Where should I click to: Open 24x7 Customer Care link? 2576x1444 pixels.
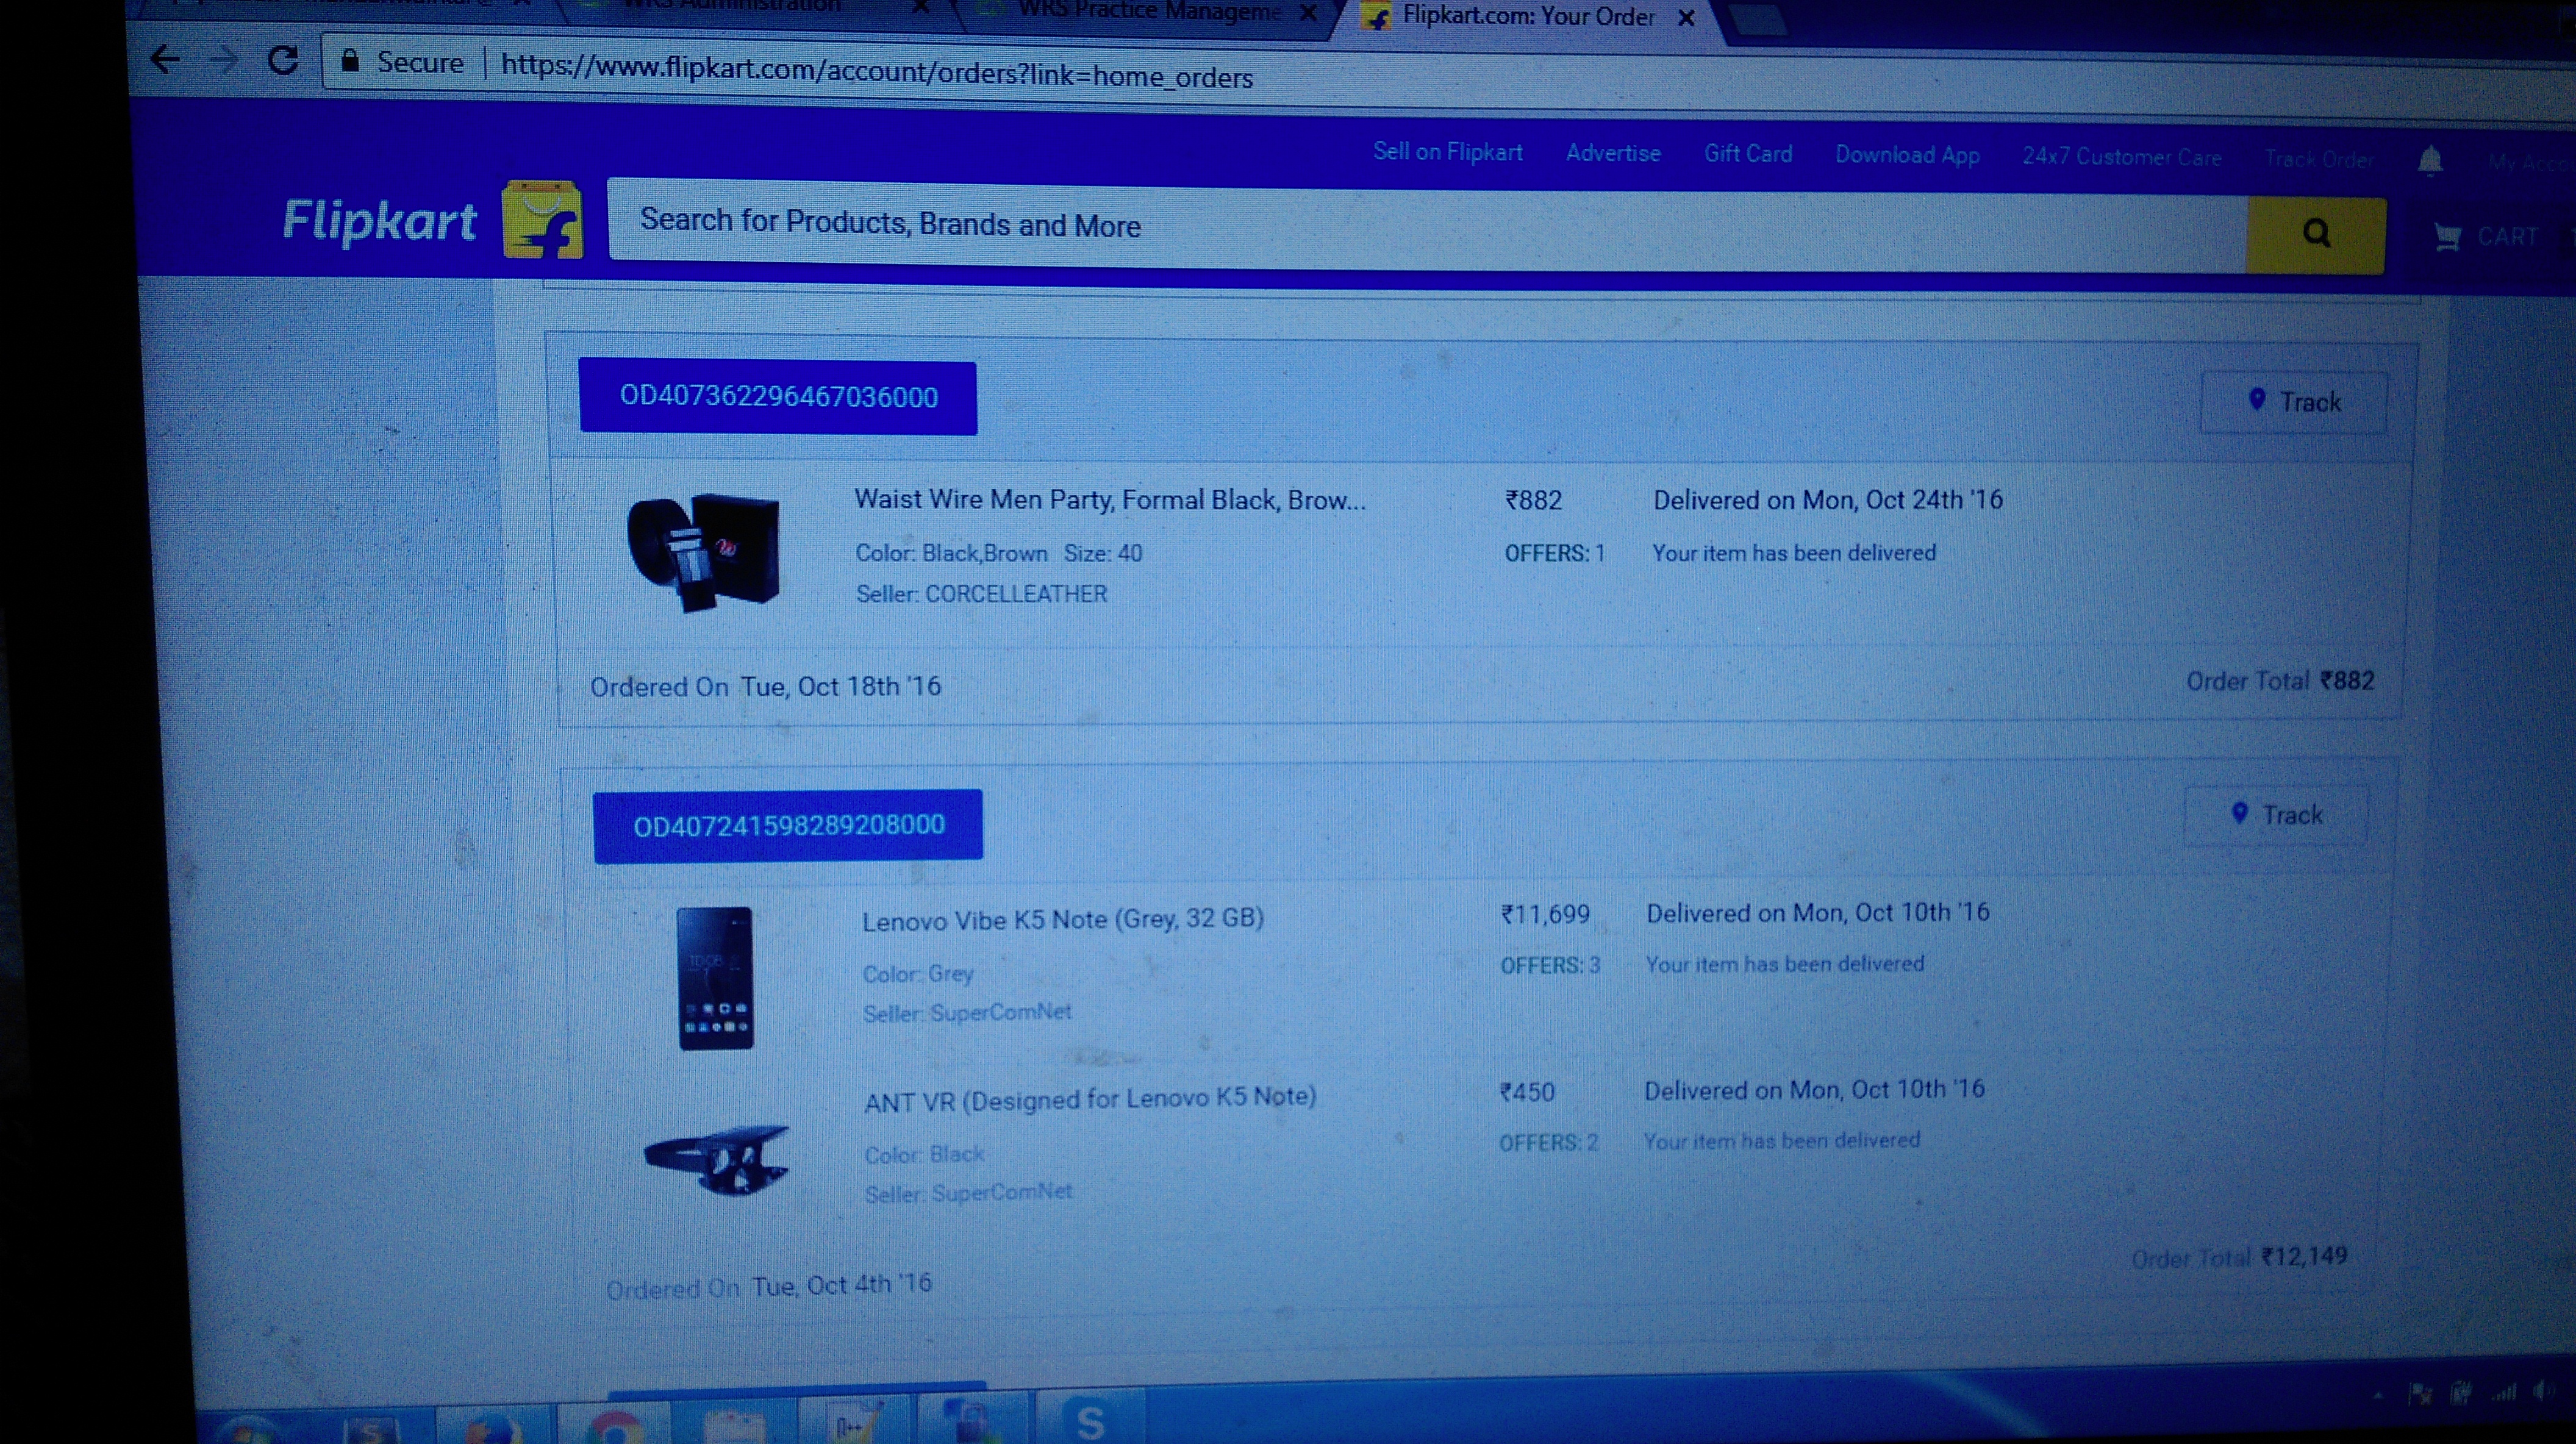coord(2121,157)
